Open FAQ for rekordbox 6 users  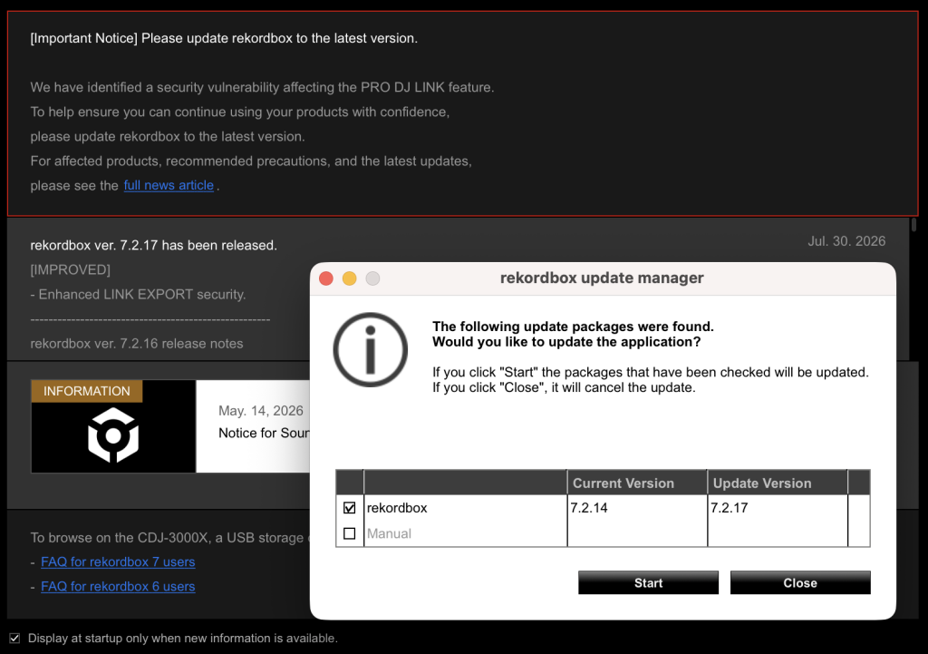118,587
